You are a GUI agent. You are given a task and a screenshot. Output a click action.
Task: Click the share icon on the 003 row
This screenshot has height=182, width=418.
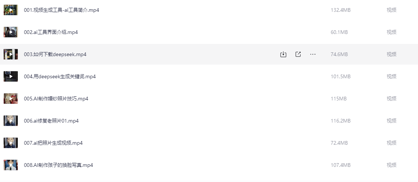298,54
